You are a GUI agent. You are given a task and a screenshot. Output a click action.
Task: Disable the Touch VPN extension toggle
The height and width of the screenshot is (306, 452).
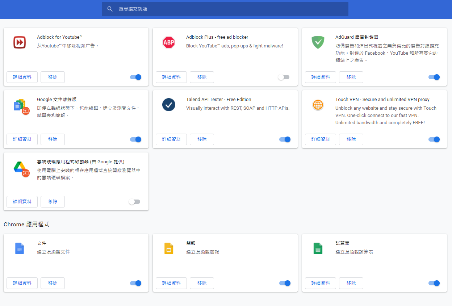coord(434,139)
